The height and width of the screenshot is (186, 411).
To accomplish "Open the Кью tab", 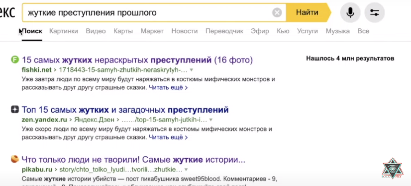I will 283,31.
